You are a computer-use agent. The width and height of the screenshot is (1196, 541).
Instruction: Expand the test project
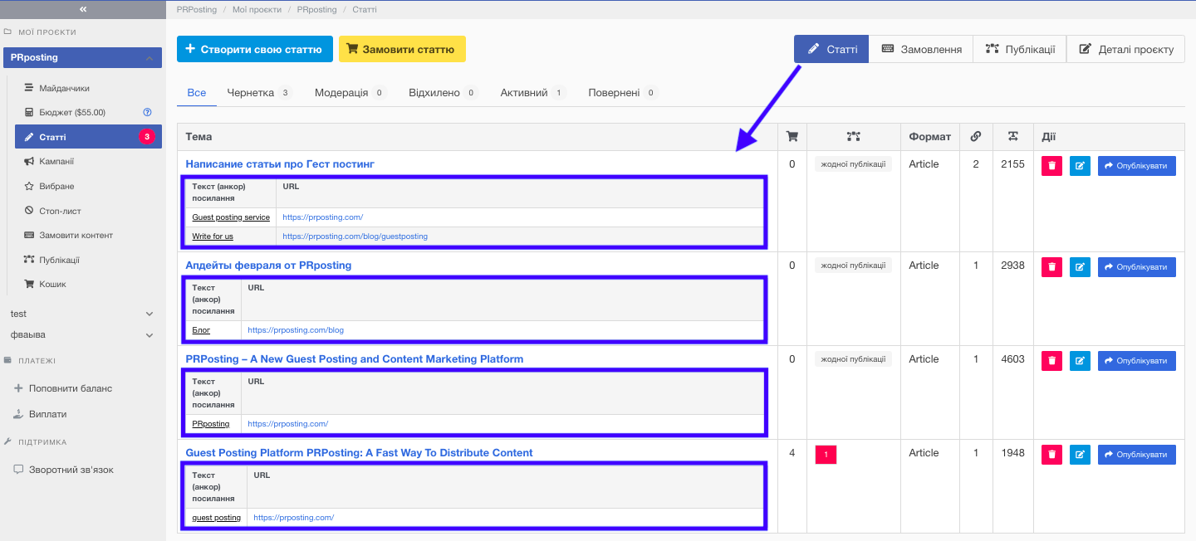point(81,314)
